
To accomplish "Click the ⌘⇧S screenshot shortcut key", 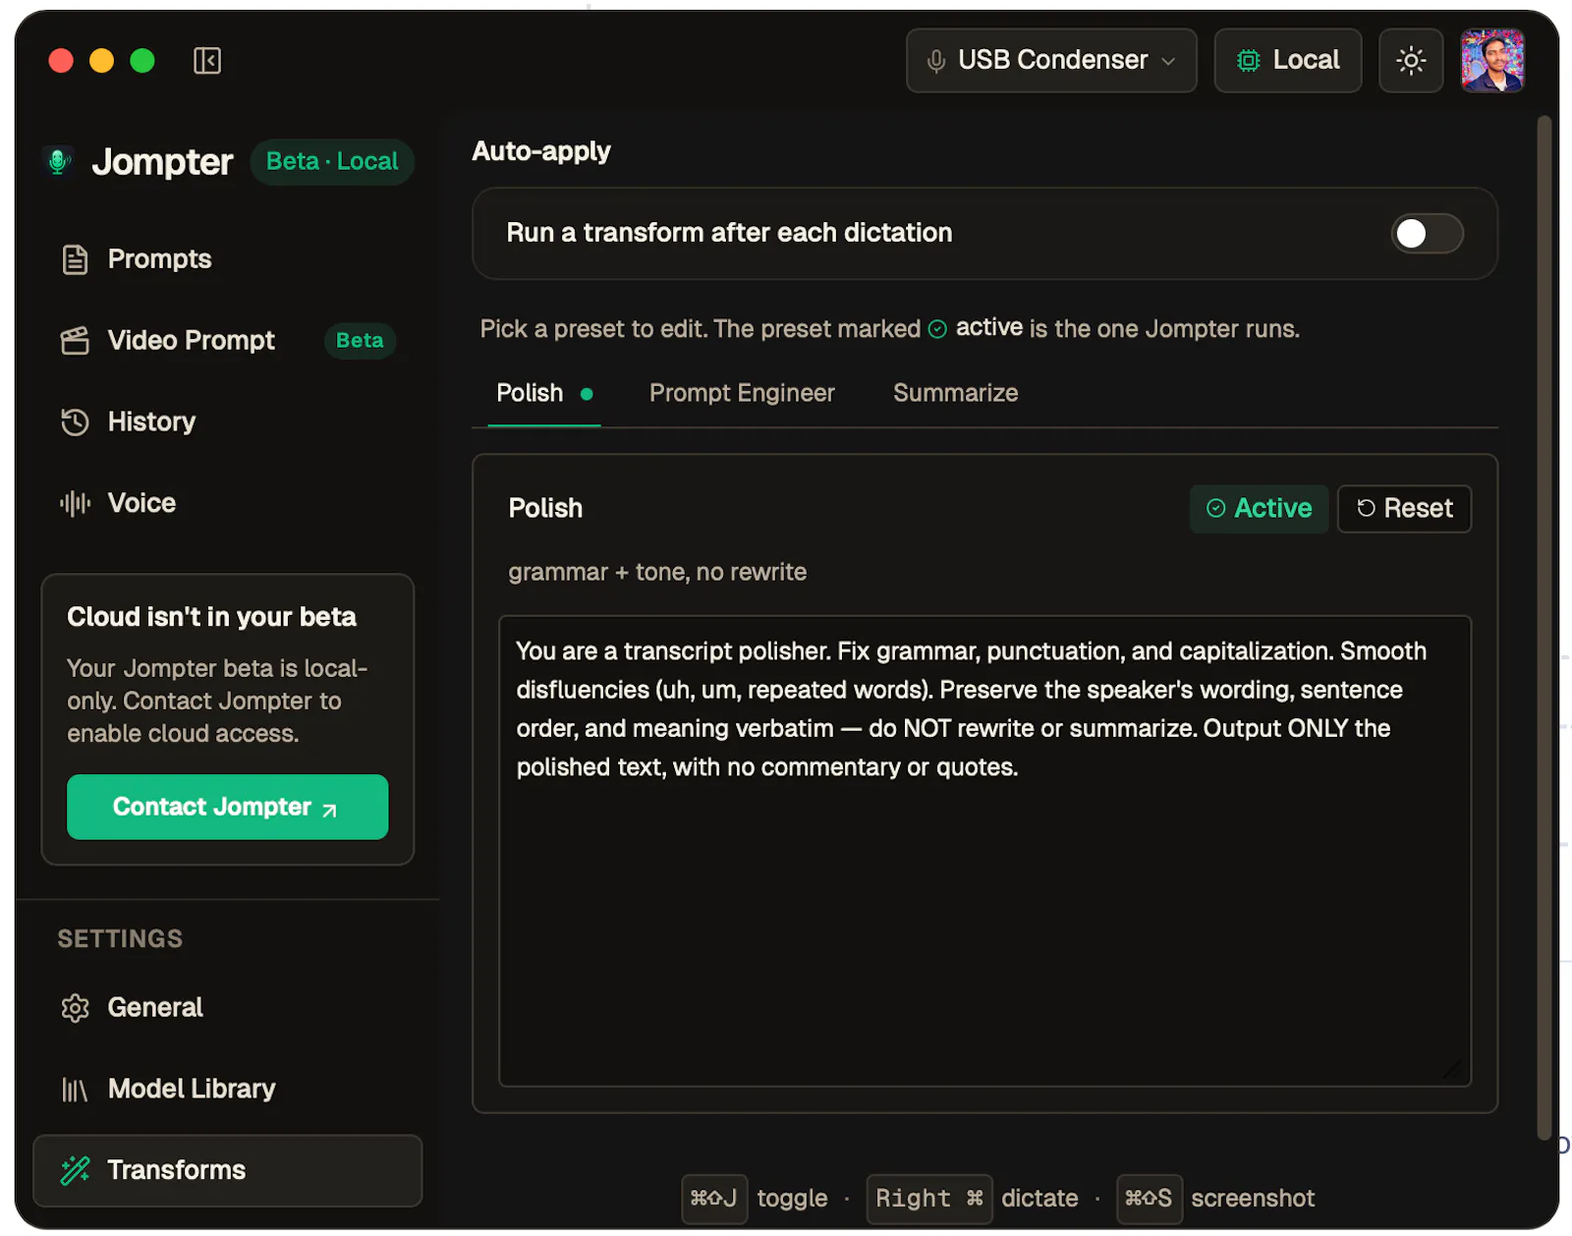I will [1149, 1199].
